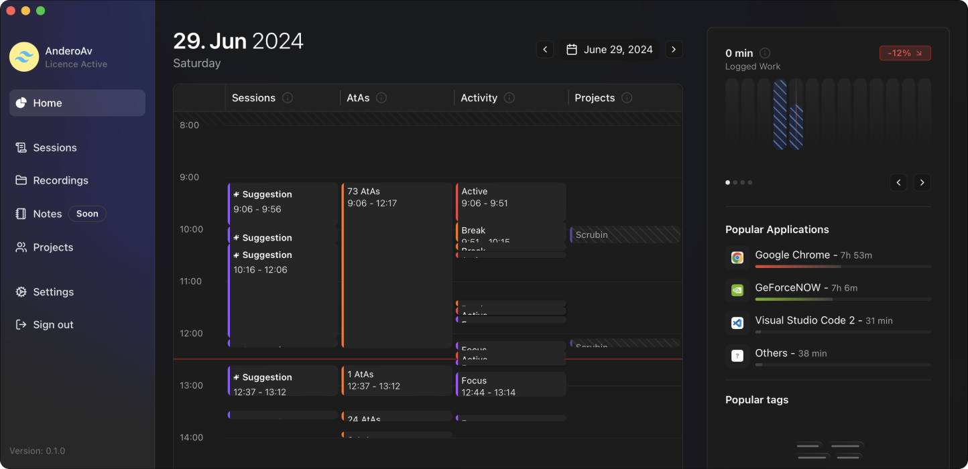Click the Visual Studio Code 2 usage bar
The height and width of the screenshot is (469, 968).
pos(843,332)
